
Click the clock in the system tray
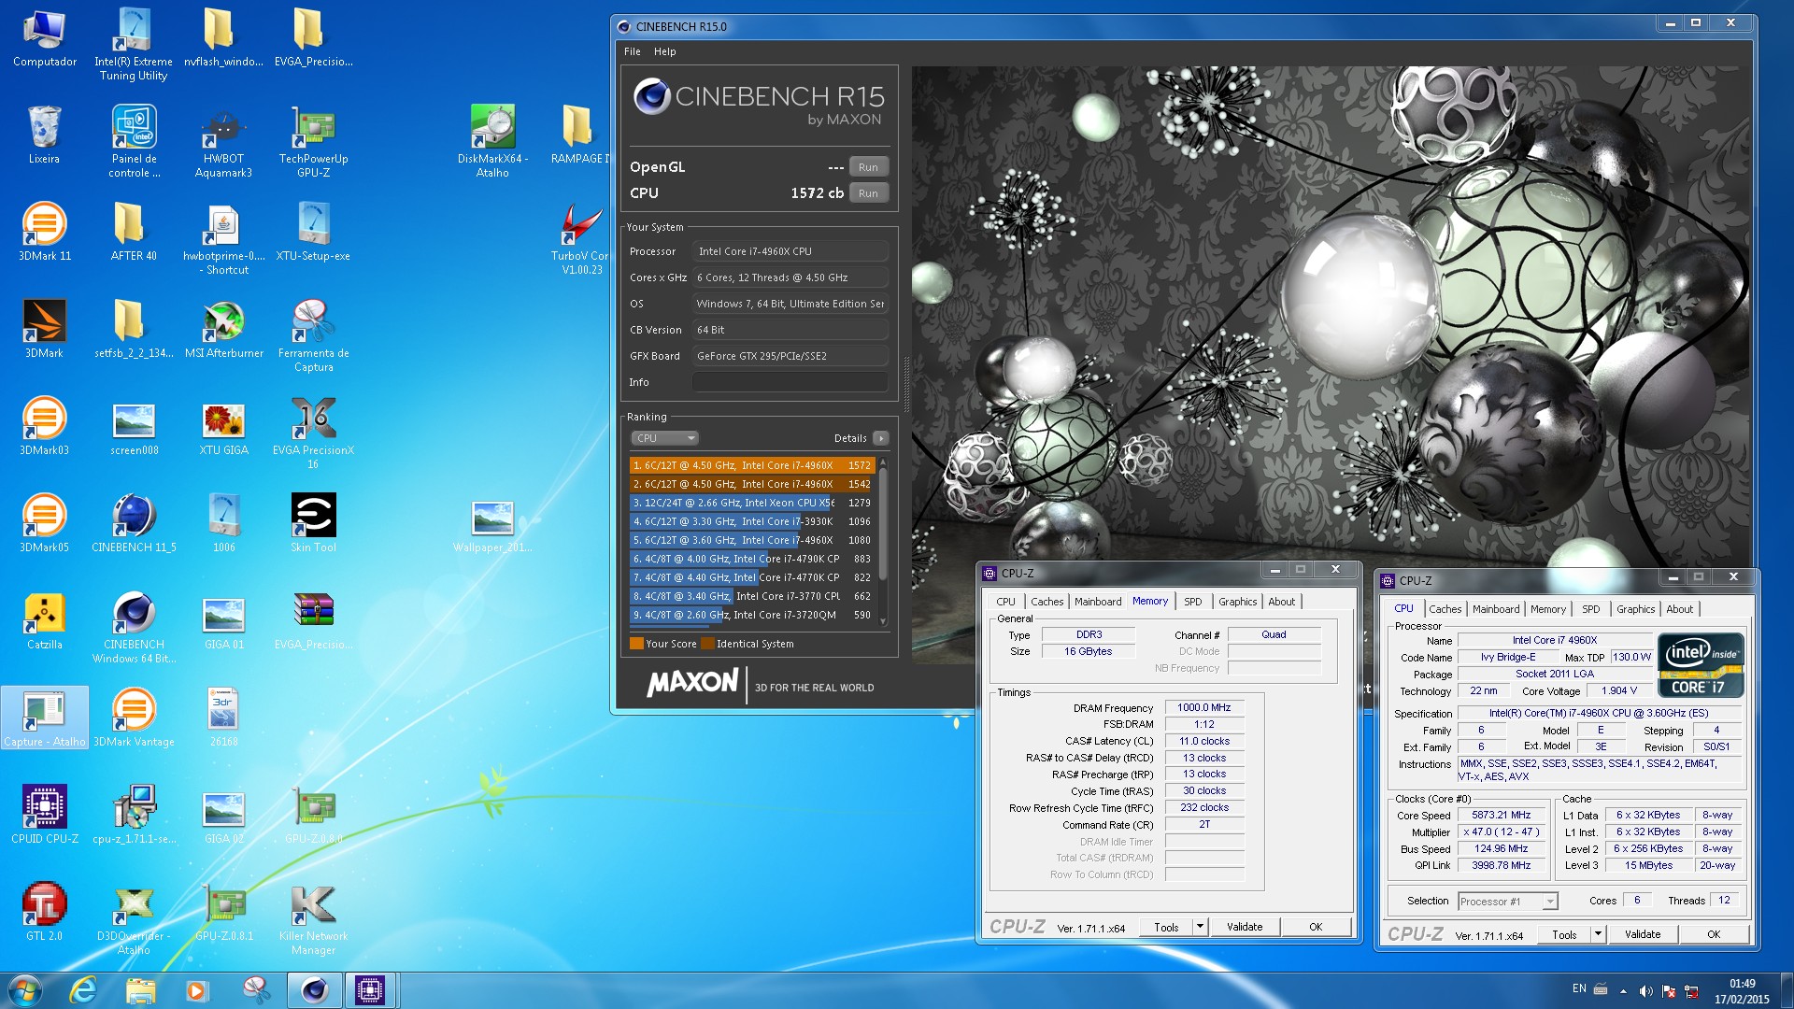[x=1742, y=990]
